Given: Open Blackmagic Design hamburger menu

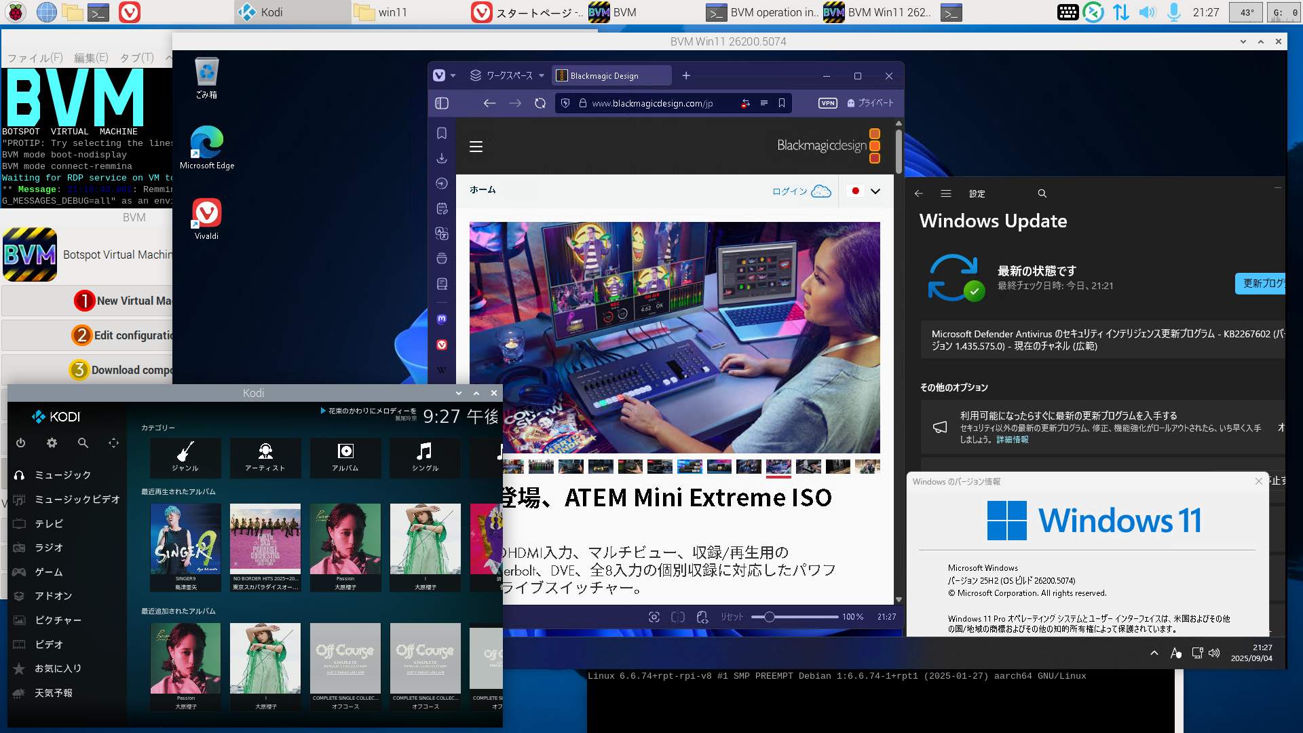Looking at the screenshot, I should tap(476, 147).
